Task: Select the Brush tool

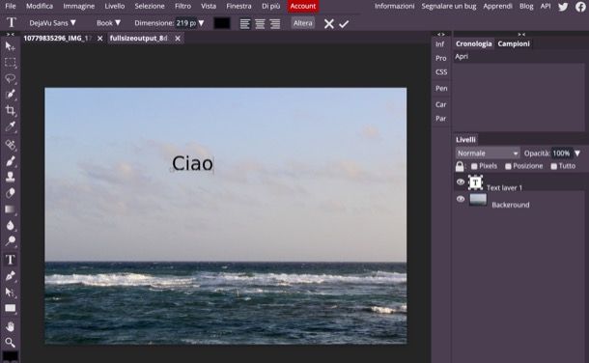Action: click(11, 161)
